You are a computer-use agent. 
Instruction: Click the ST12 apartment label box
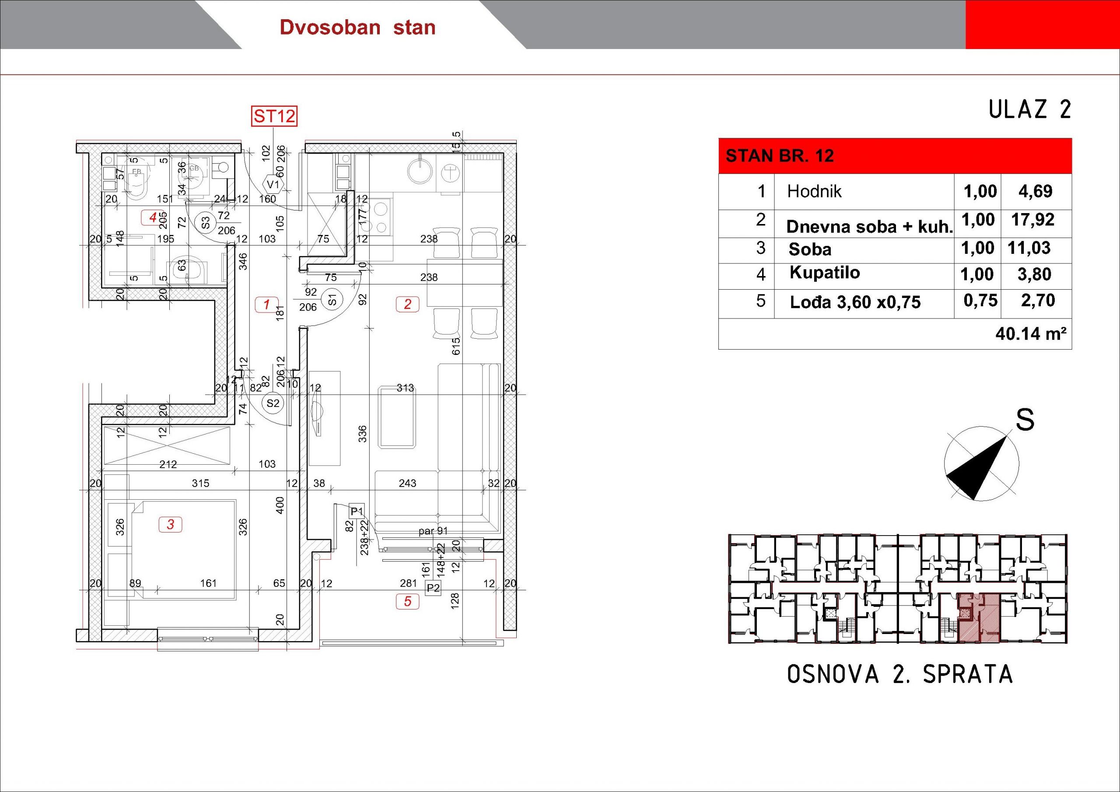click(274, 117)
